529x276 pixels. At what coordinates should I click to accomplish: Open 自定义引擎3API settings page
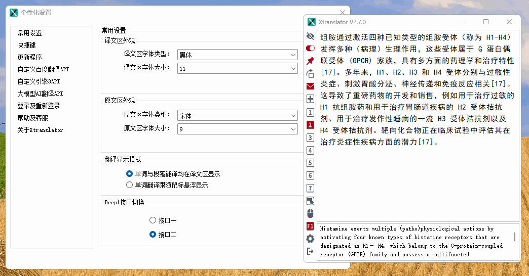click(x=39, y=81)
